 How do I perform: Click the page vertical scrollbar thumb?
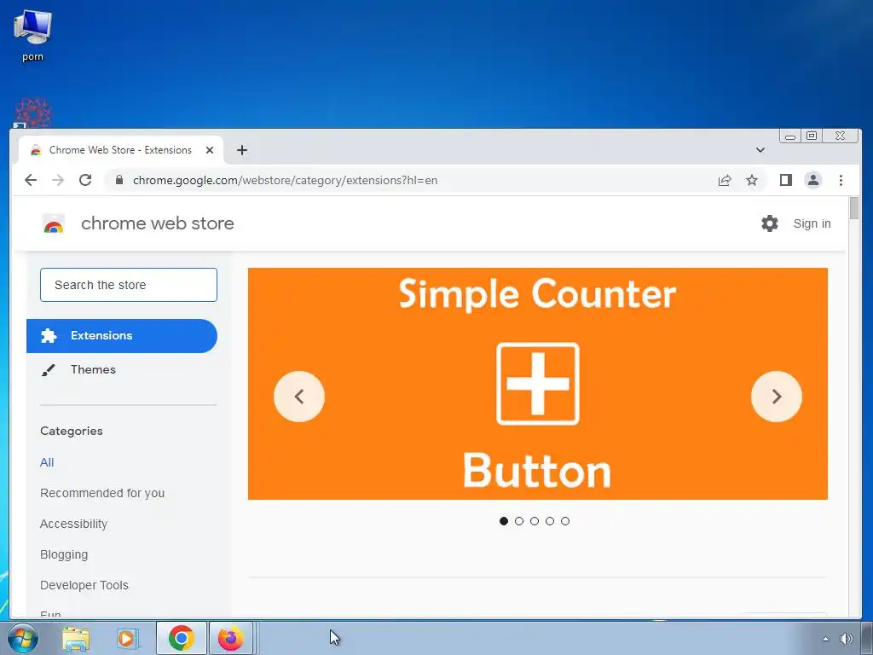tap(854, 208)
